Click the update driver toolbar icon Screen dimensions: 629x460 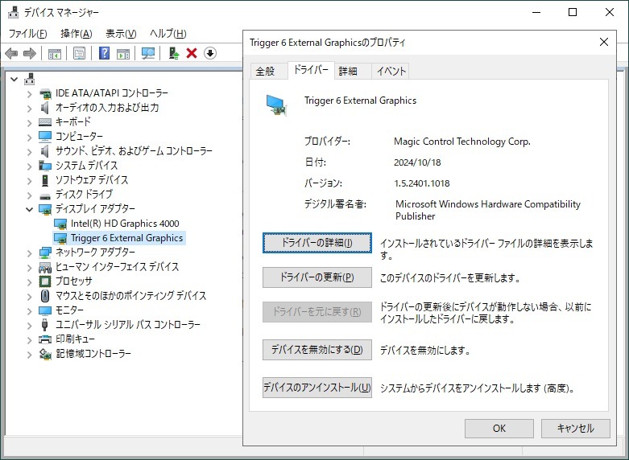pyautogui.click(x=174, y=53)
